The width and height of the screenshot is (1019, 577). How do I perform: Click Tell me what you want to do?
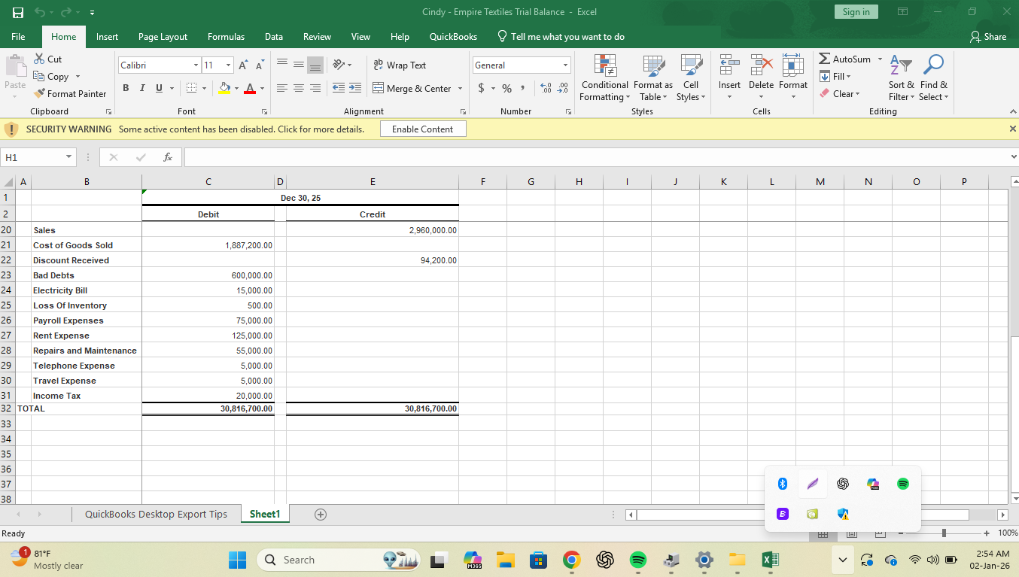click(x=561, y=37)
